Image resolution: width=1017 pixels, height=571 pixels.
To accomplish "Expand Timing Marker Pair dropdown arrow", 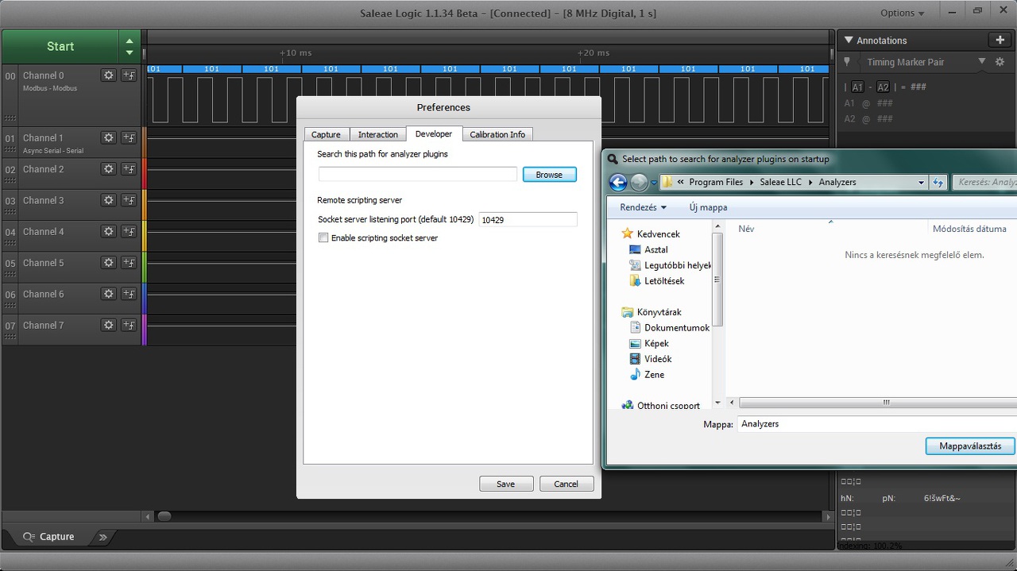I will tap(981, 61).
